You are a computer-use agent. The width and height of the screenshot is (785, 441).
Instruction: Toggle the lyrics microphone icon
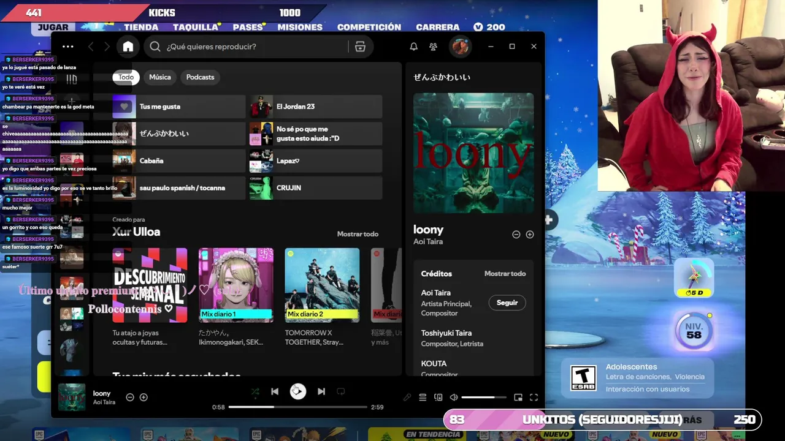point(407,398)
